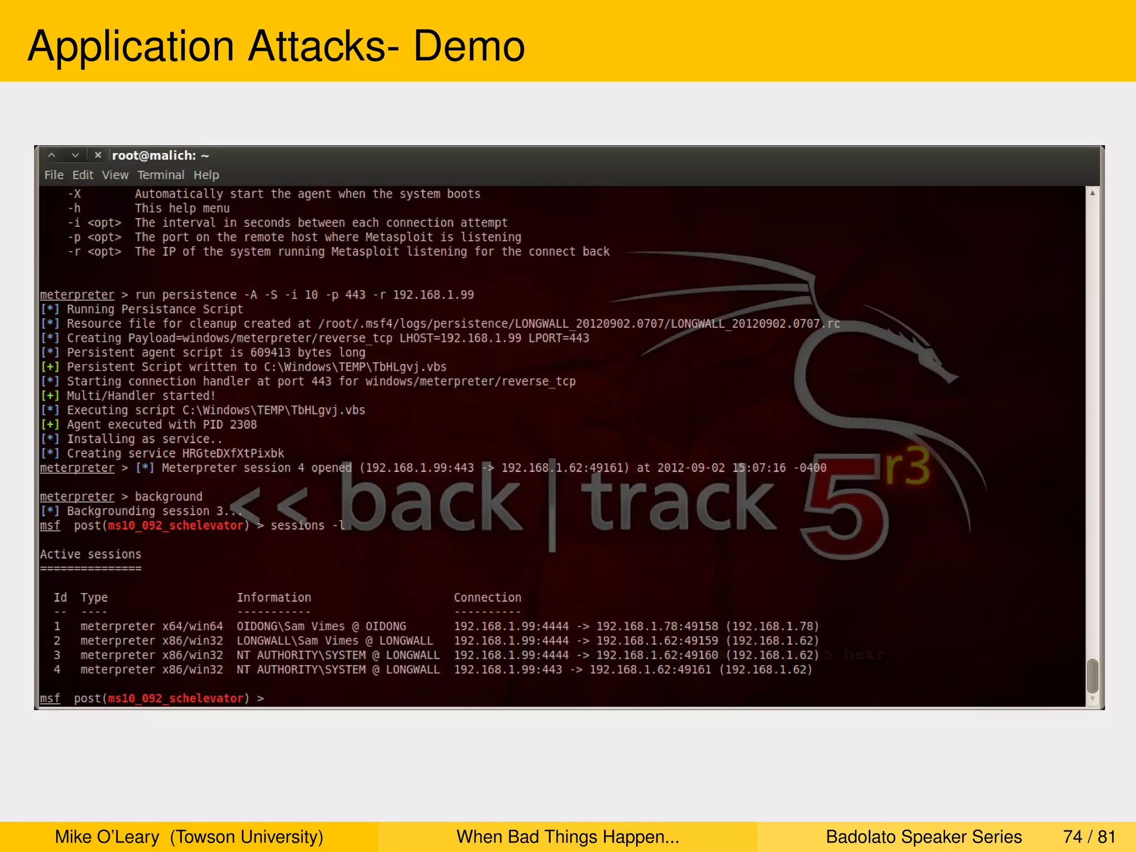
Task: Click the '-X' option help line
Action: point(274,194)
